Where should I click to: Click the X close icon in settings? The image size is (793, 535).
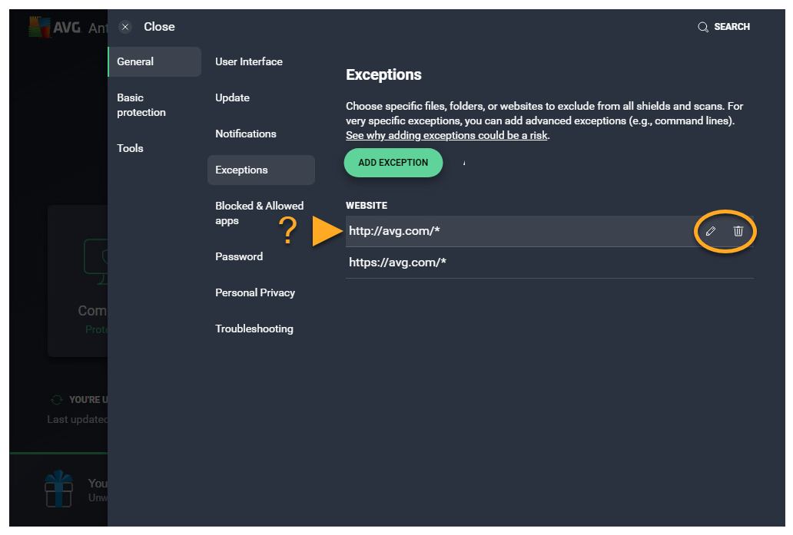[x=126, y=27]
